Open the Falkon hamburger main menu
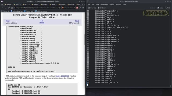This screenshot has height=96, width=172. point(83,8)
